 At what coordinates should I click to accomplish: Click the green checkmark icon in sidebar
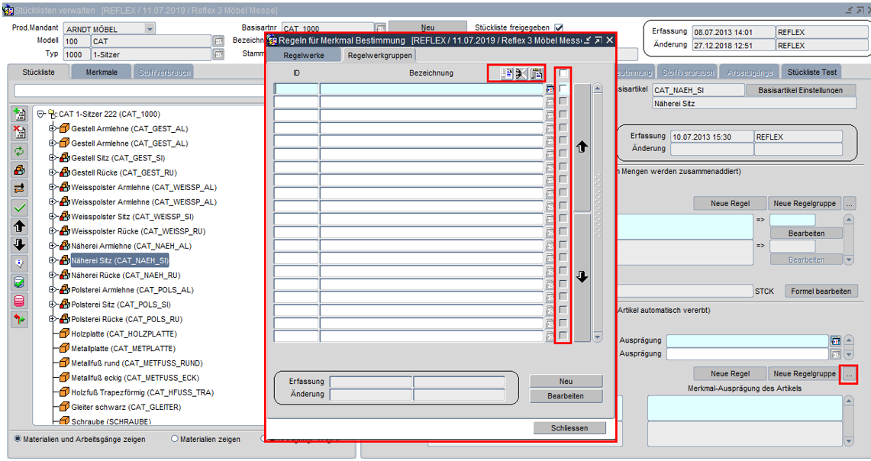coord(20,208)
